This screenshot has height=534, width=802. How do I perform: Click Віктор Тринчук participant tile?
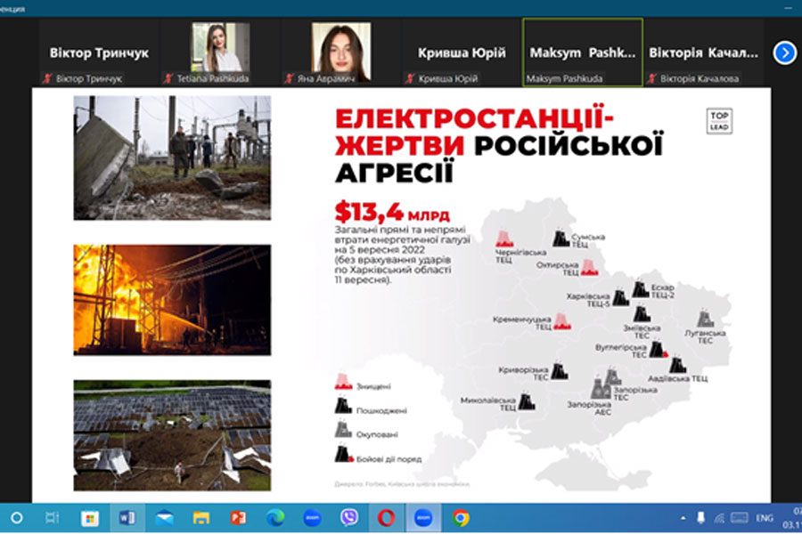99,53
